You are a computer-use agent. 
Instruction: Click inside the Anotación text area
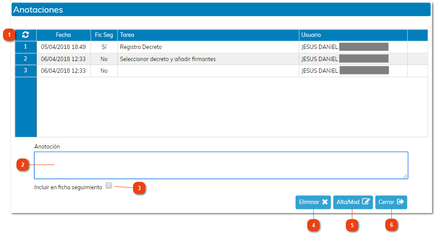pyautogui.click(x=221, y=165)
